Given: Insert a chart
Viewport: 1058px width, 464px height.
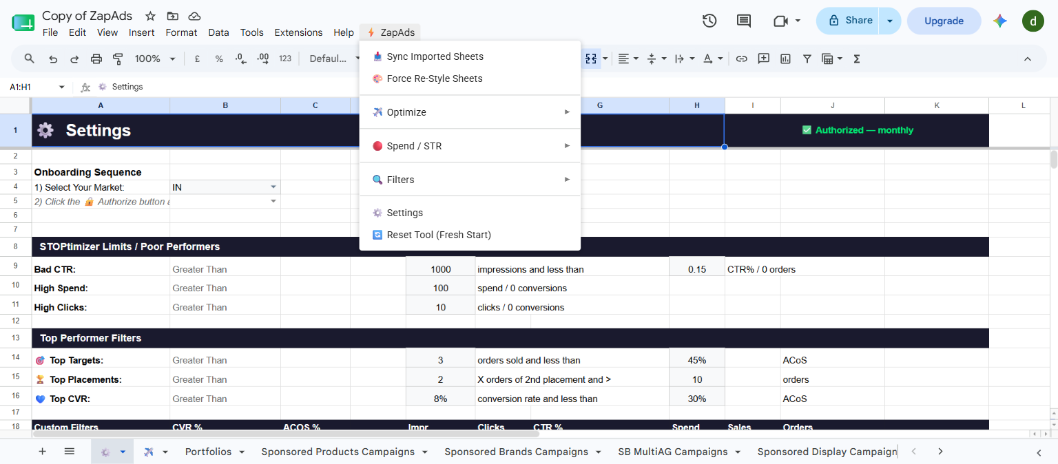Looking at the screenshot, I should pyautogui.click(x=785, y=59).
